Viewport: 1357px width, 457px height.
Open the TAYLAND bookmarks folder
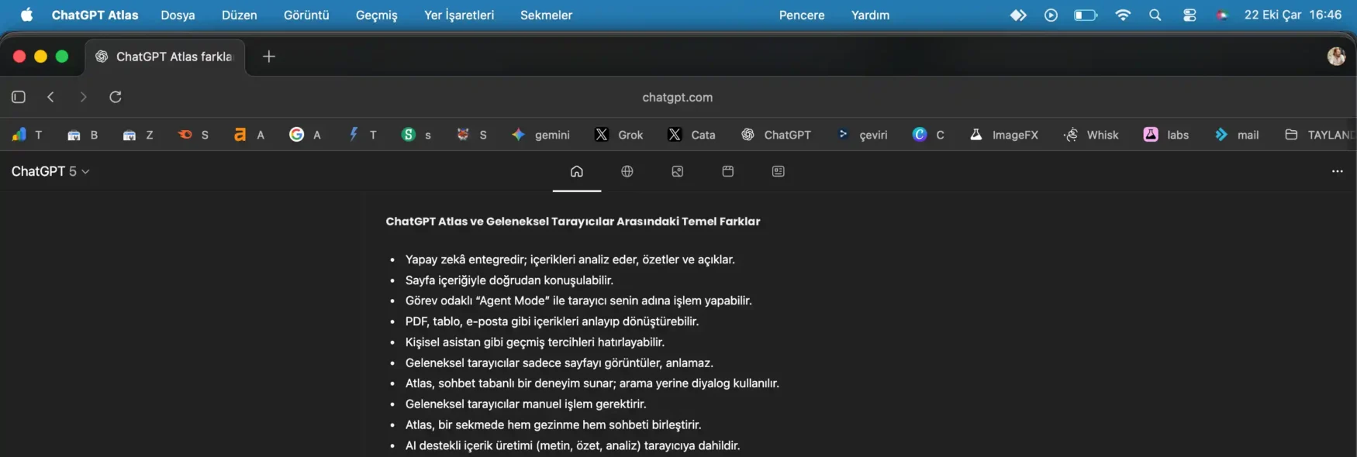(x=1320, y=135)
